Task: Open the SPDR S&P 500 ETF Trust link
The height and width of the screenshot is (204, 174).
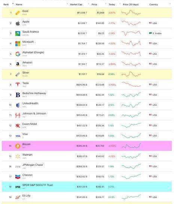Action: coord(37,185)
